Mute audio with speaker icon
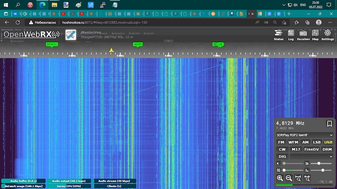Screen dimensions: 337x189 pos(278,163)
